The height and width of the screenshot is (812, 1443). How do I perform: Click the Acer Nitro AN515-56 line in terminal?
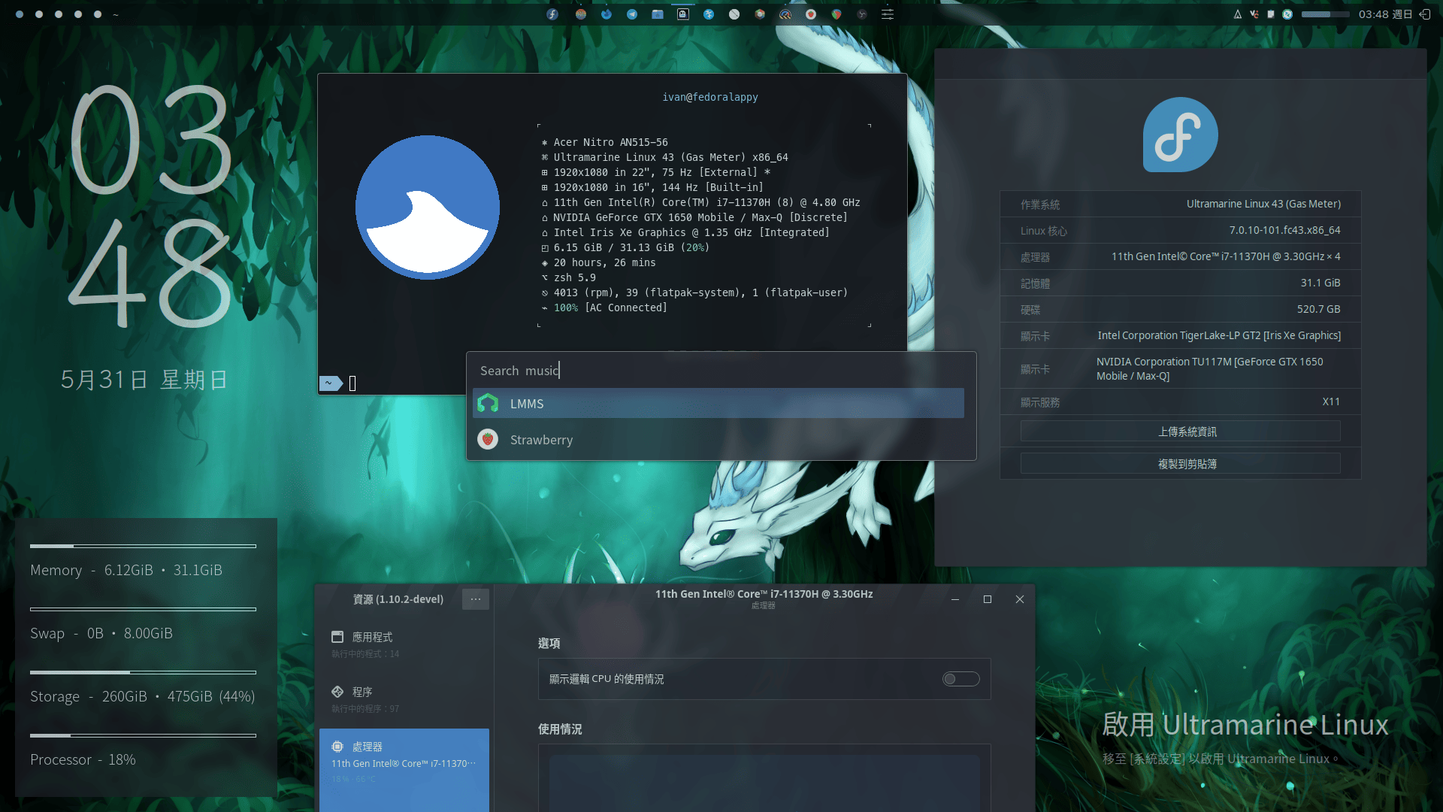tap(611, 142)
